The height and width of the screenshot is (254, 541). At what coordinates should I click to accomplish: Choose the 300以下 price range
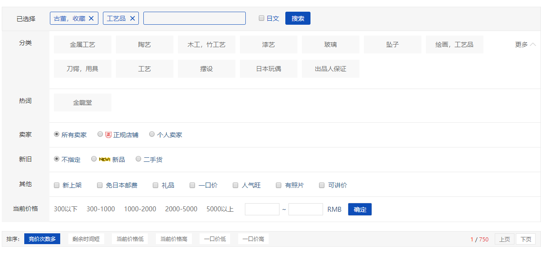66,209
